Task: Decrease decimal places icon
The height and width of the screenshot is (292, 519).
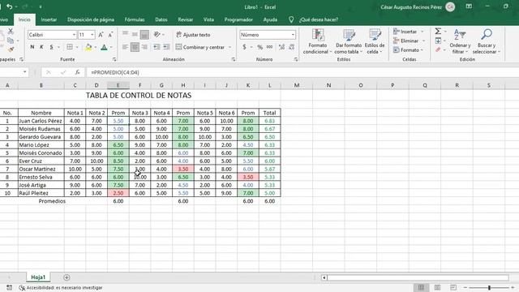Action: pos(292,47)
